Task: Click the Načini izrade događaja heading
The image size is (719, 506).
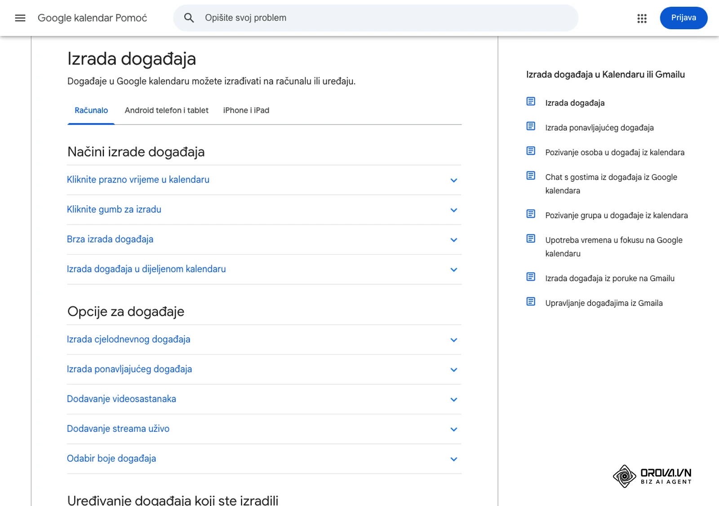Action: click(136, 152)
